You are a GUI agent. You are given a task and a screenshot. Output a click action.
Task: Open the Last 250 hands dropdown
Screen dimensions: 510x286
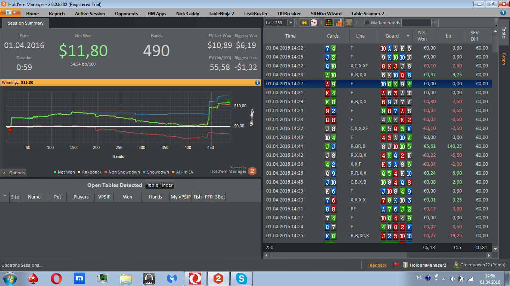tap(290, 23)
